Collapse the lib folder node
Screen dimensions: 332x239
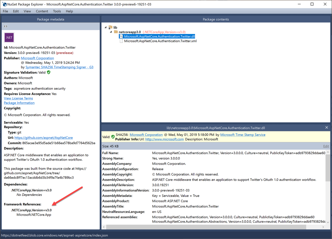click(106, 27)
